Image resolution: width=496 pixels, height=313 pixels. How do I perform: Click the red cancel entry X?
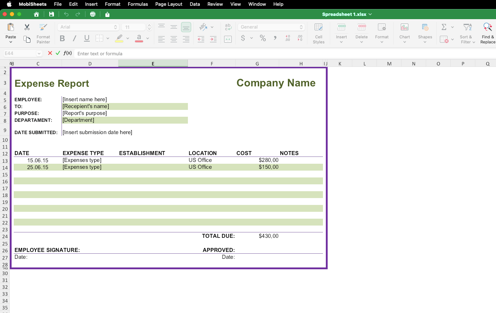tap(50, 53)
